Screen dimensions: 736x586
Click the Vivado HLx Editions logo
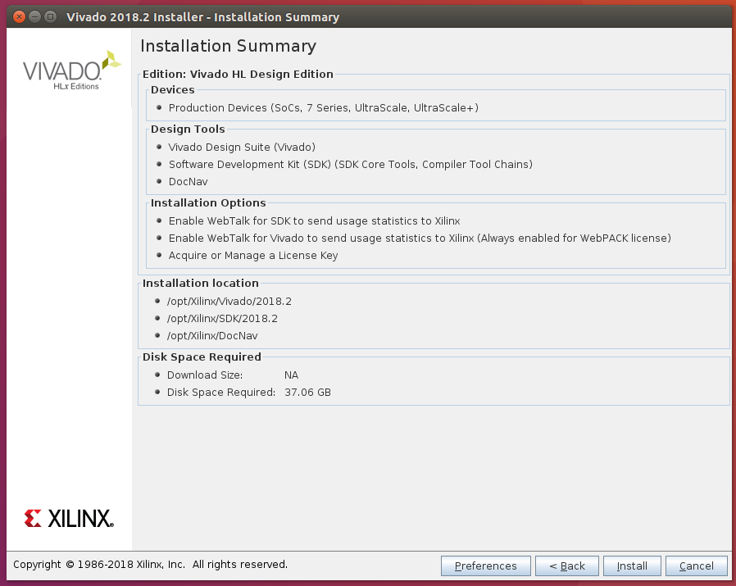[x=72, y=71]
